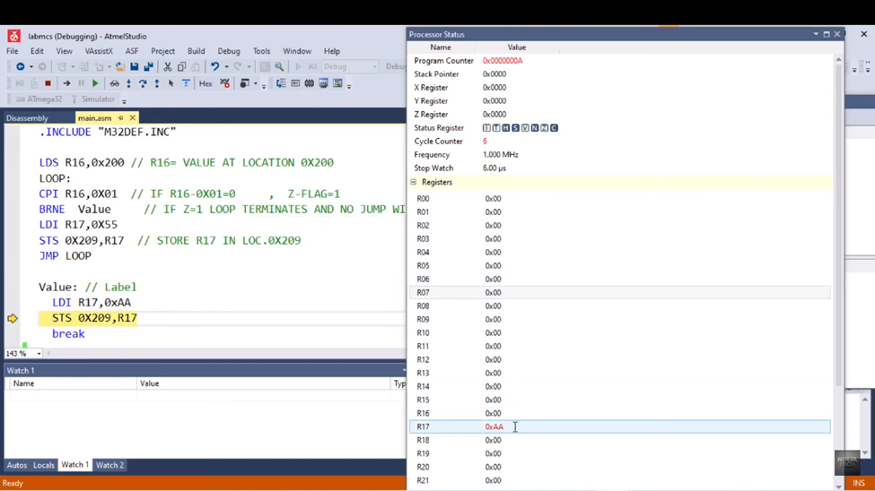Screen dimensions: 875x491
Task: Click the Step Into icon
Action: point(129,83)
